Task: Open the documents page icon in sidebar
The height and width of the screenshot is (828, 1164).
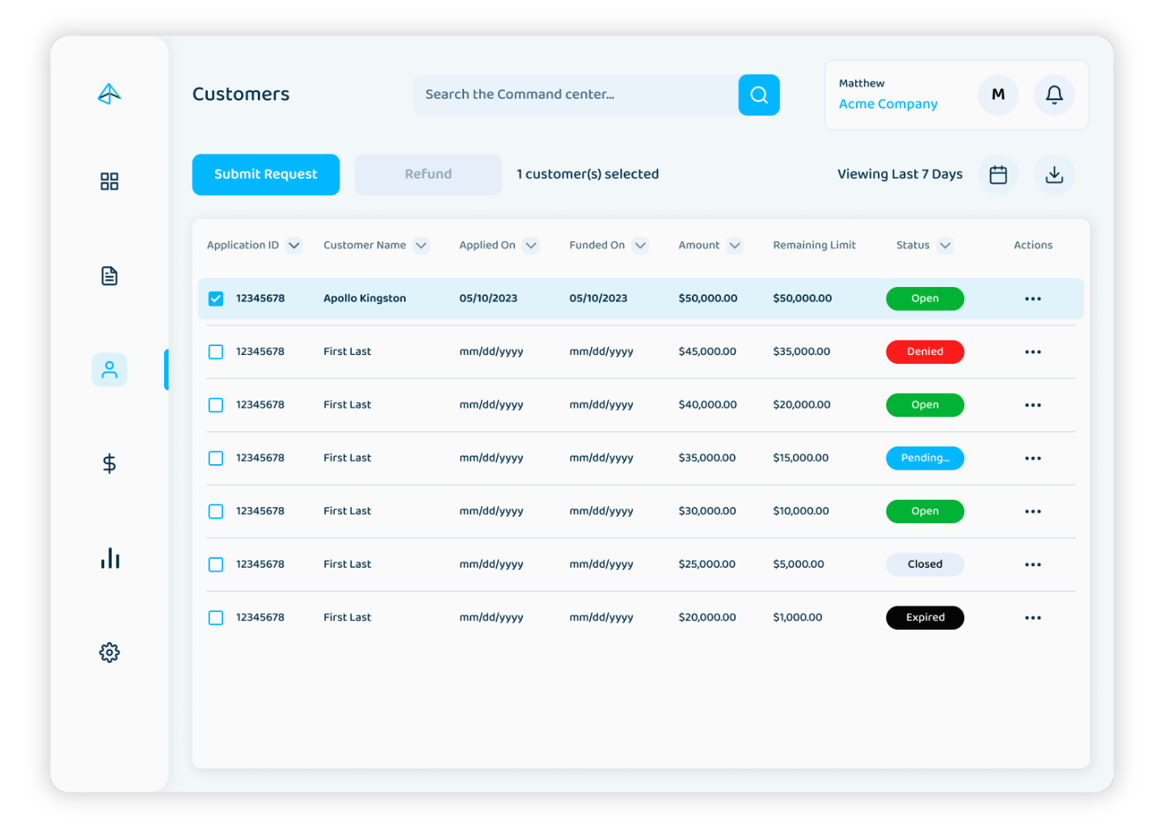Action: click(x=109, y=276)
